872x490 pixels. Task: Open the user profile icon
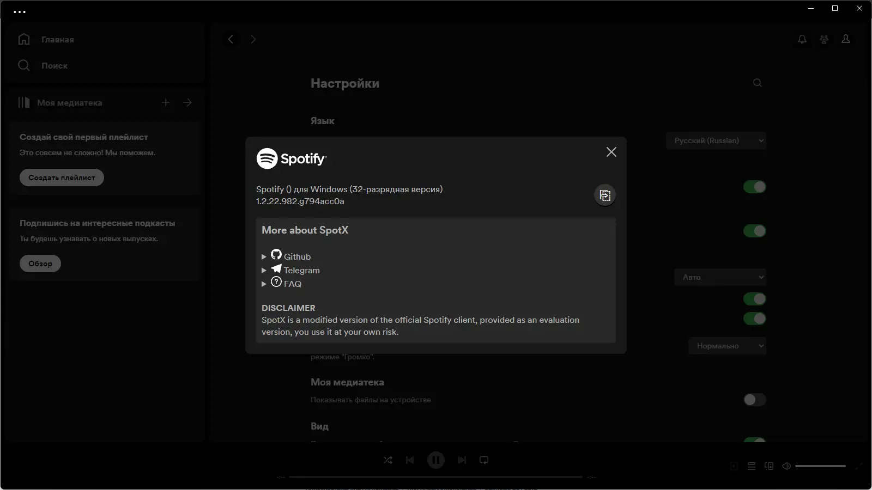point(846,39)
